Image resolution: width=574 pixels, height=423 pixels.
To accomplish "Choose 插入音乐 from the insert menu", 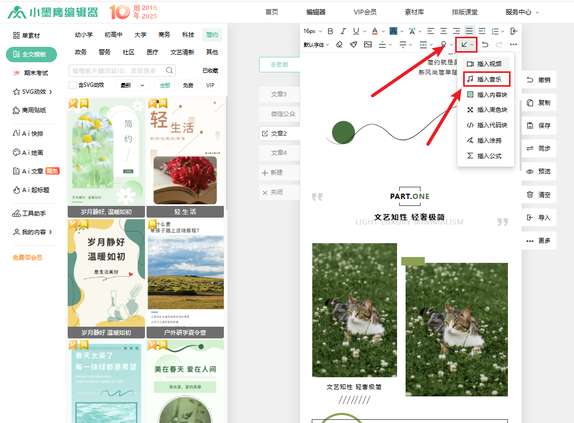I will point(487,79).
